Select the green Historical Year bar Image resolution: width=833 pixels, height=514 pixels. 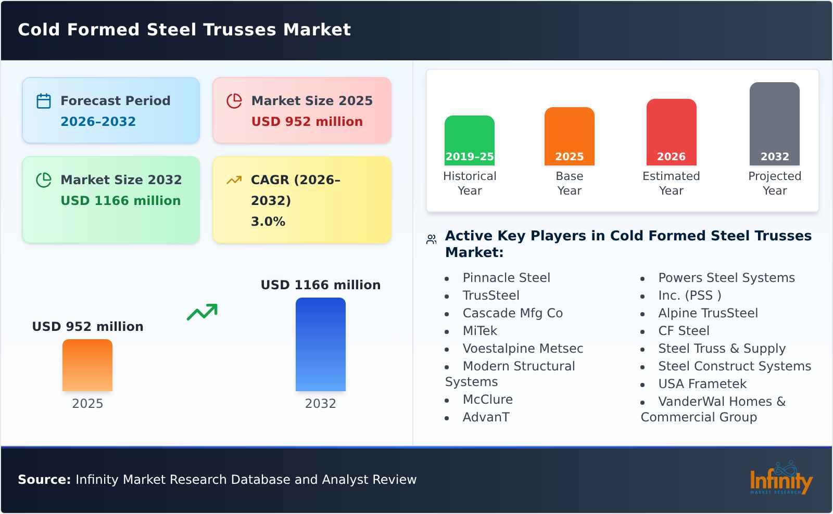point(469,138)
